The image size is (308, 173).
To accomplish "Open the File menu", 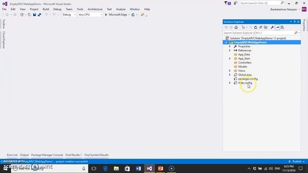I will [4, 9].
